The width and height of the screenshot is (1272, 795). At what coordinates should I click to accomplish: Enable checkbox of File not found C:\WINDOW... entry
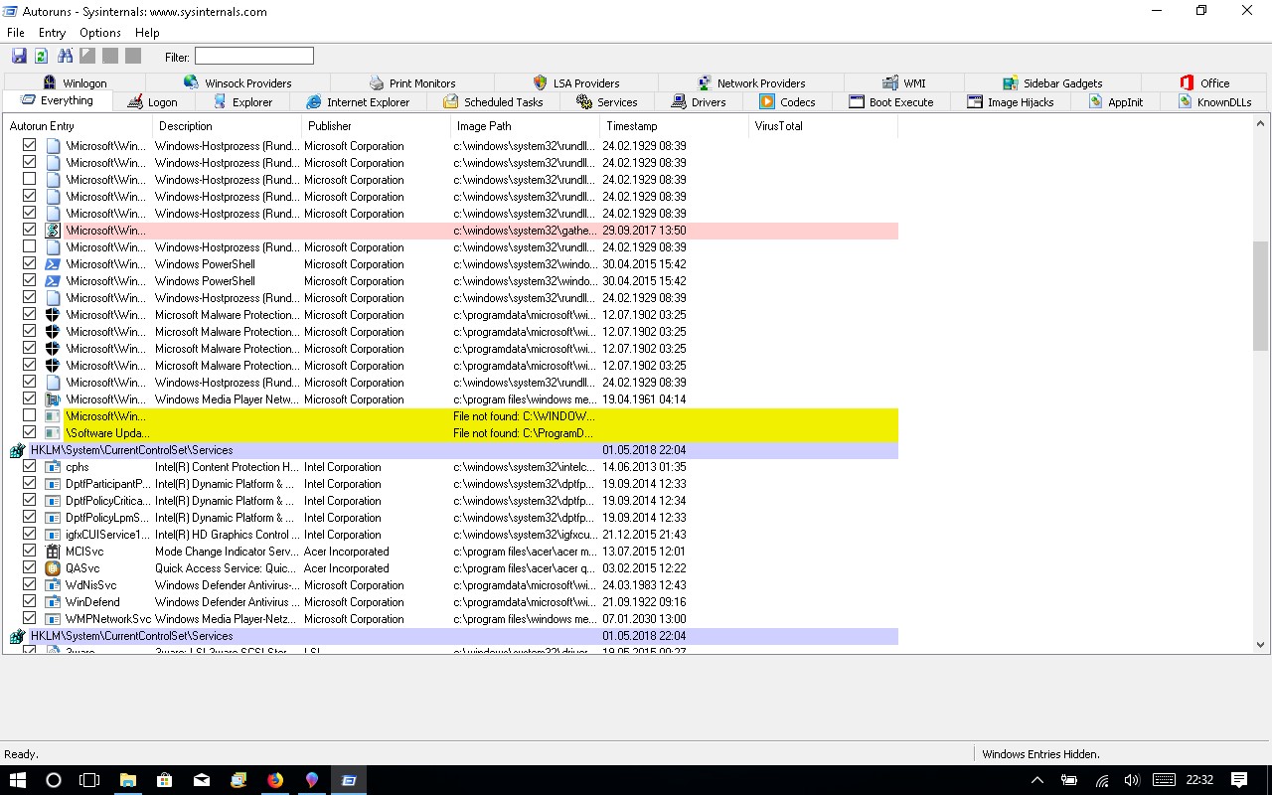coord(29,416)
